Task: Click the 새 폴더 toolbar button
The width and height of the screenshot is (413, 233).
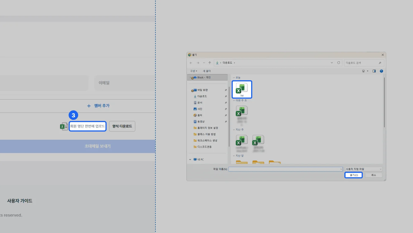Action: pos(207,71)
